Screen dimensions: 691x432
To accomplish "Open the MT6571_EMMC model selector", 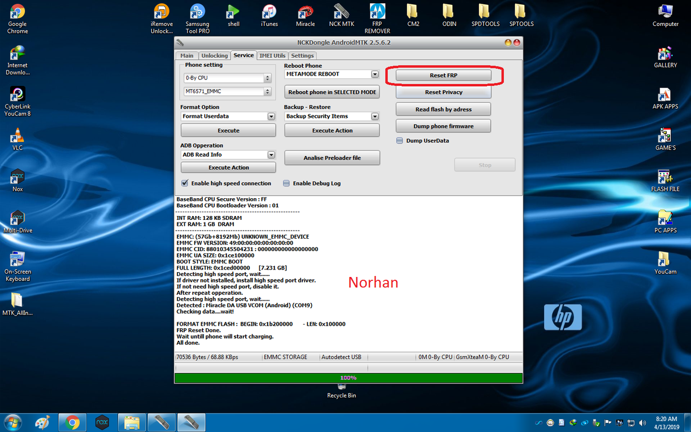I will 227,92.
